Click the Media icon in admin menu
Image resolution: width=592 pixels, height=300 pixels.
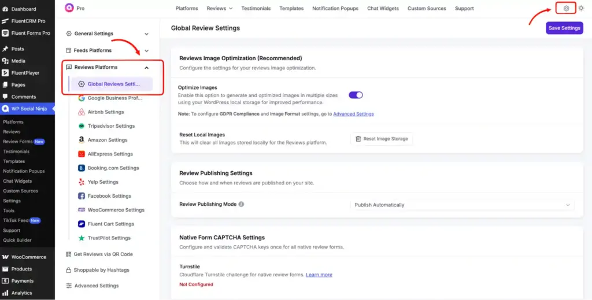[x=5, y=61]
